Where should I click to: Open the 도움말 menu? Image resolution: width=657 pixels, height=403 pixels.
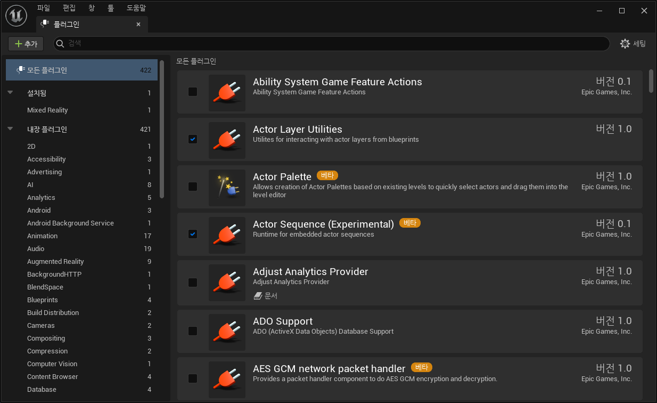pos(136,8)
